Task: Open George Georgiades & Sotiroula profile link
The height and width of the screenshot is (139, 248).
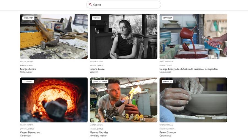Action: (188, 69)
